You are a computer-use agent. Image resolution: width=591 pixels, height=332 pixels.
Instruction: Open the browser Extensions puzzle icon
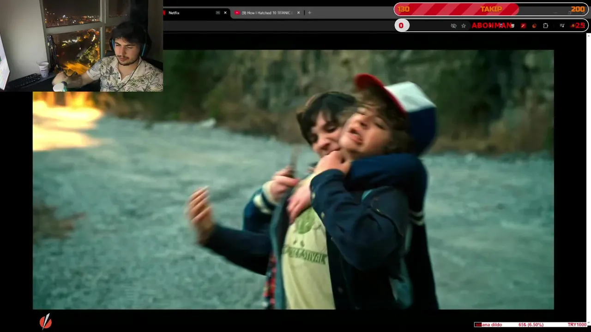click(546, 26)
